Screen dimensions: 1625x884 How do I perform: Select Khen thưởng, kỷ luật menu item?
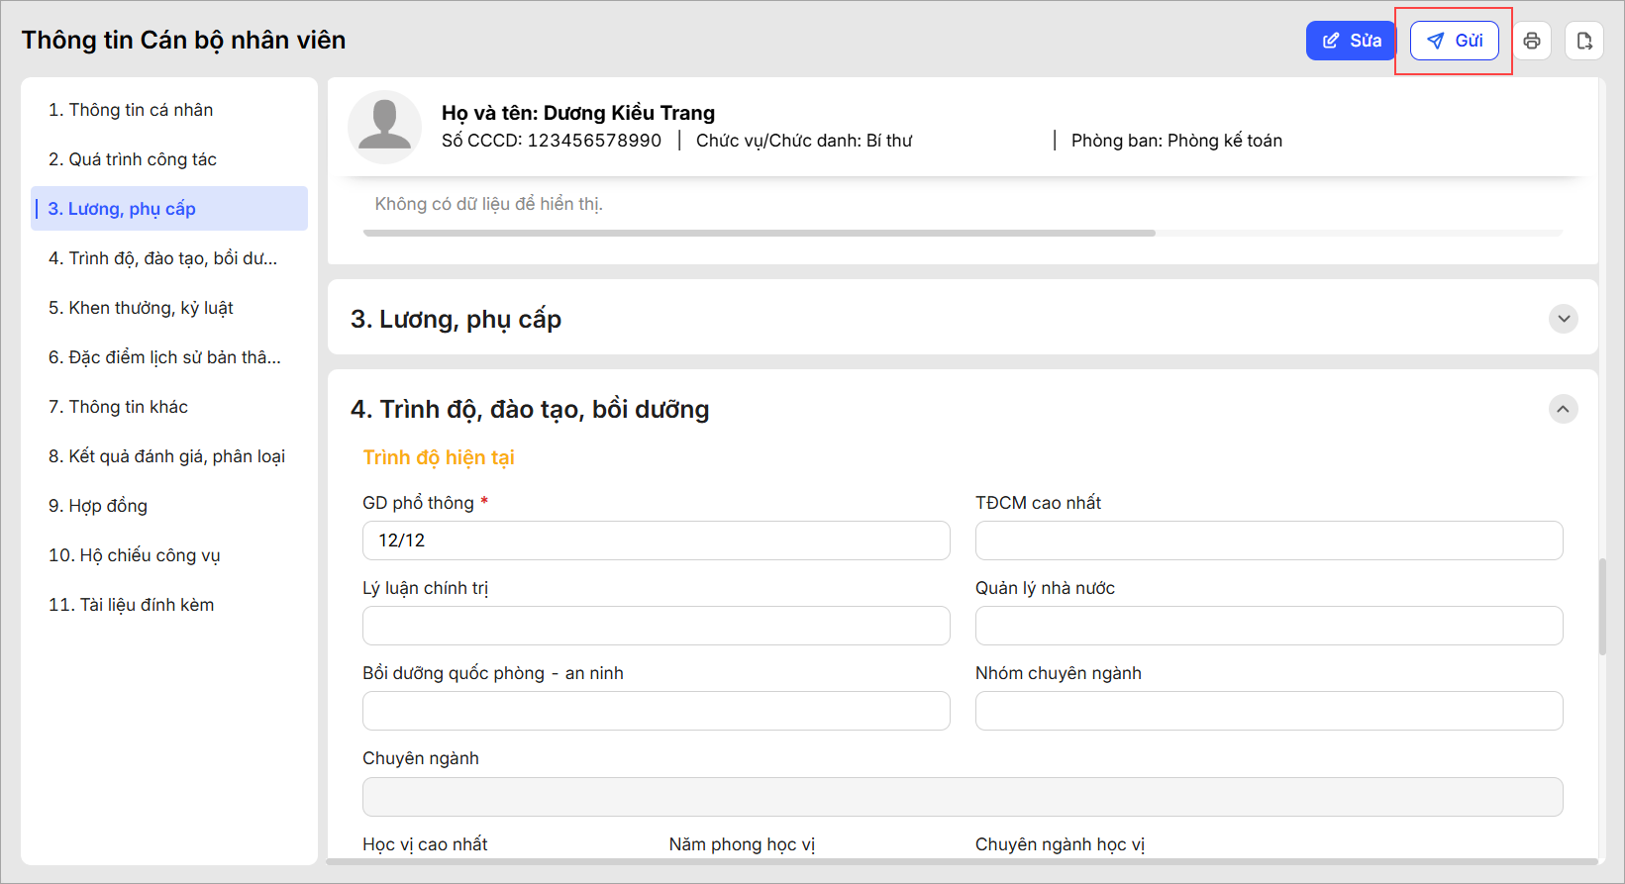141,308
